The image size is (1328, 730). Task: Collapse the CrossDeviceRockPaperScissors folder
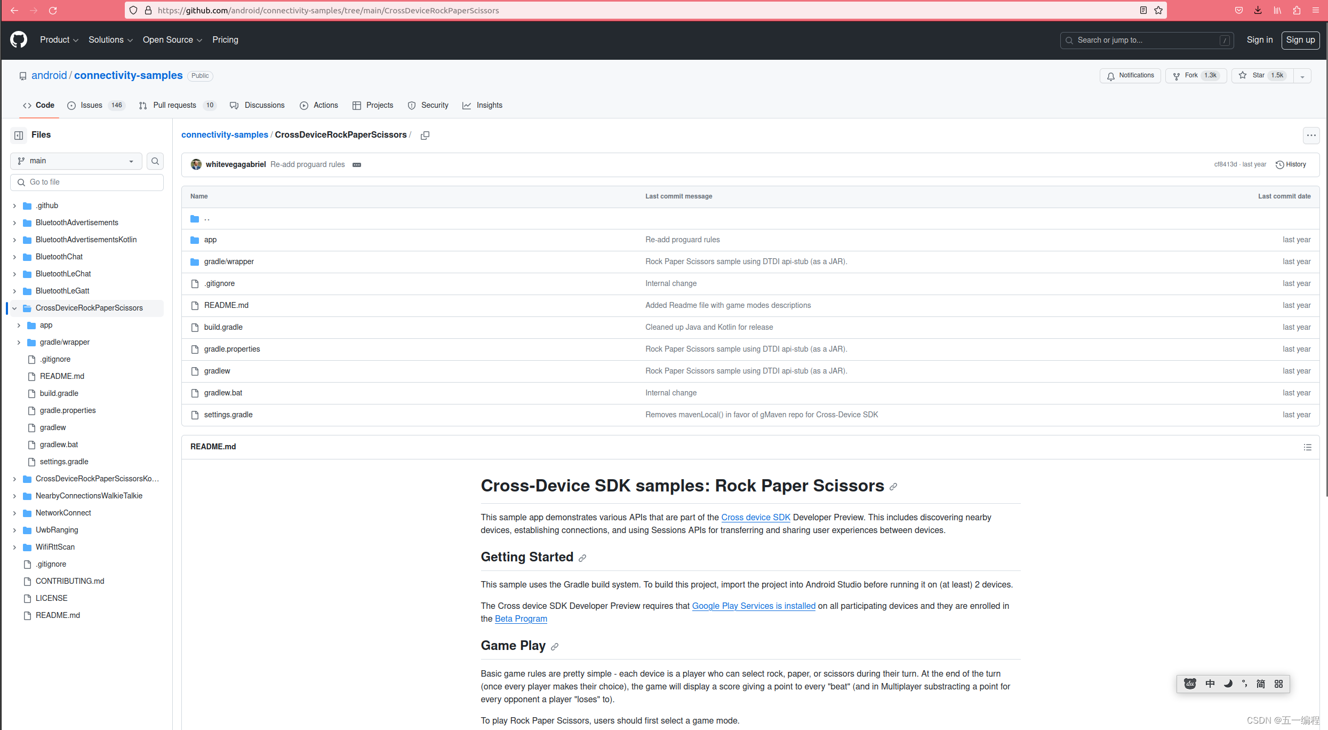coord(14,308)
